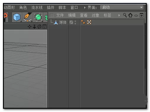The height and width of the screenshot is (112, 150).
Task: Select the blue Cube primitive tool
Action: 17,17
